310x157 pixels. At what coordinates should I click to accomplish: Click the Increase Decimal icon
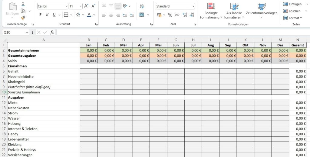click(x=185, y=15)
